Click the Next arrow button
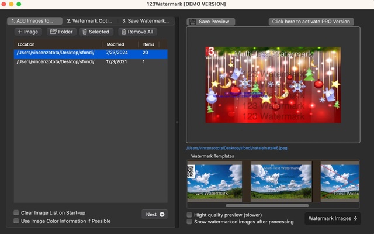Viewport: 374px width, 234px height. tap(154, 215)
